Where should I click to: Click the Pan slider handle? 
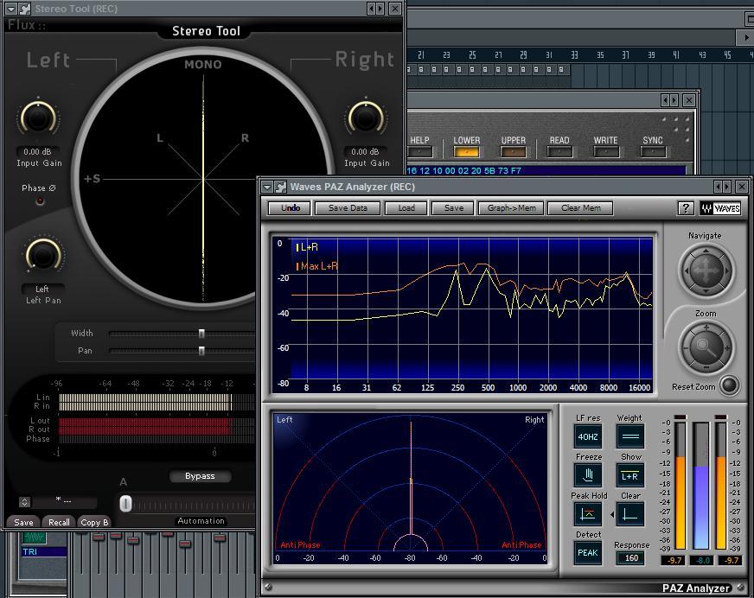click(x=201, y=352)
